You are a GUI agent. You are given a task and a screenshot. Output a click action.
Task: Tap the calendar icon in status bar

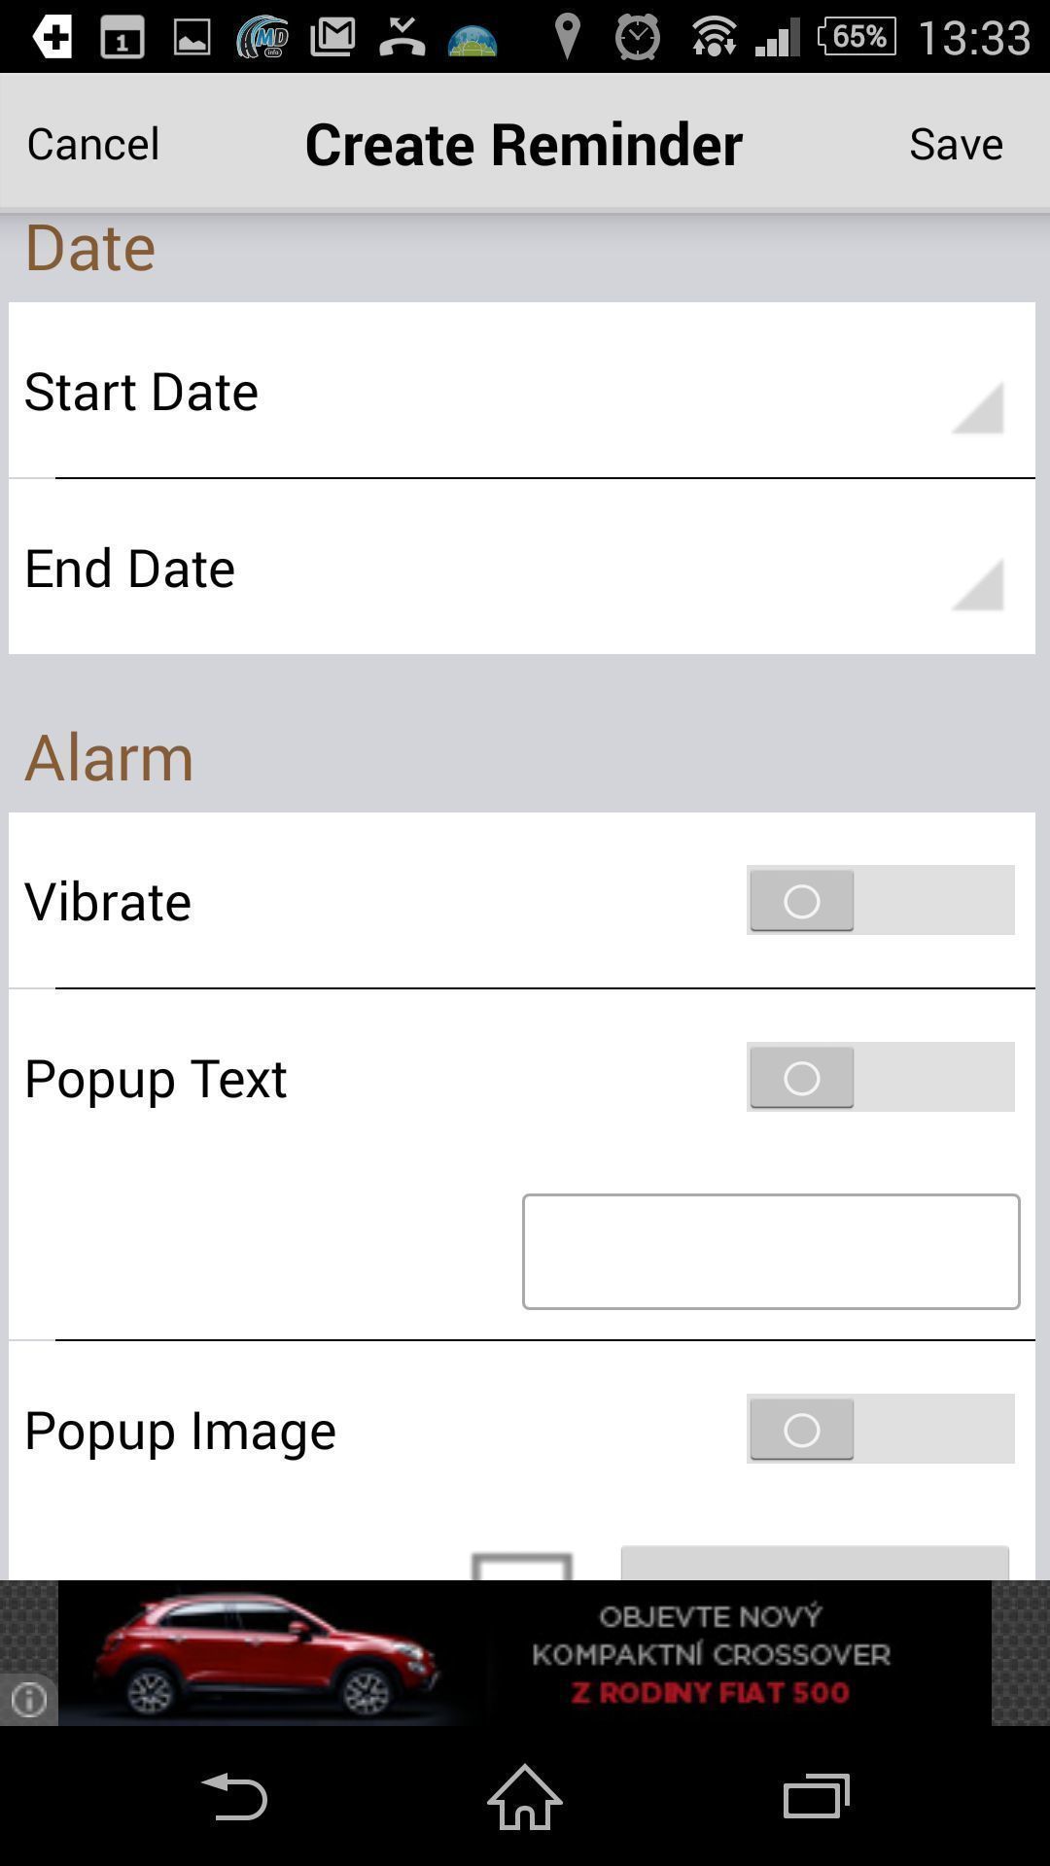123,38
